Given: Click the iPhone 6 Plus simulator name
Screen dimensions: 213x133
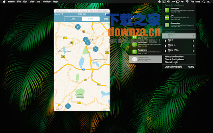Looking at the screenshot, I should [173, 50].
